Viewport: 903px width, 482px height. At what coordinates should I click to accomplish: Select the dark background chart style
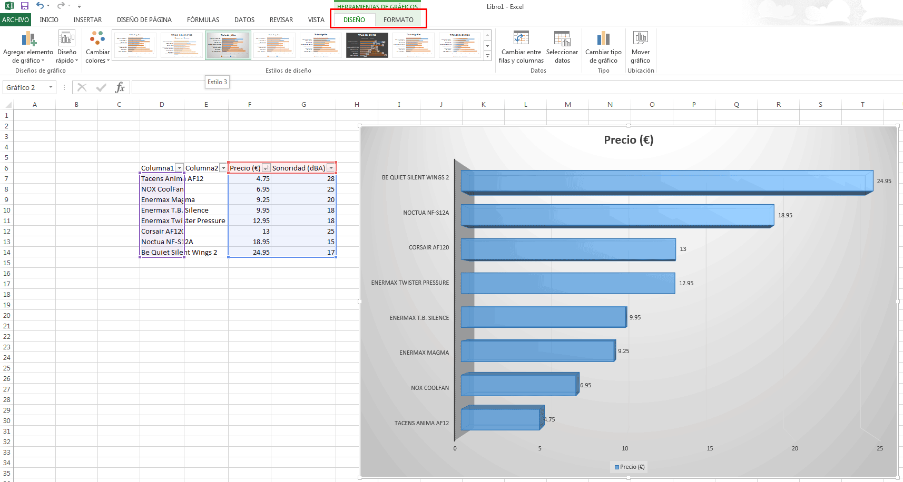point(367,45)
